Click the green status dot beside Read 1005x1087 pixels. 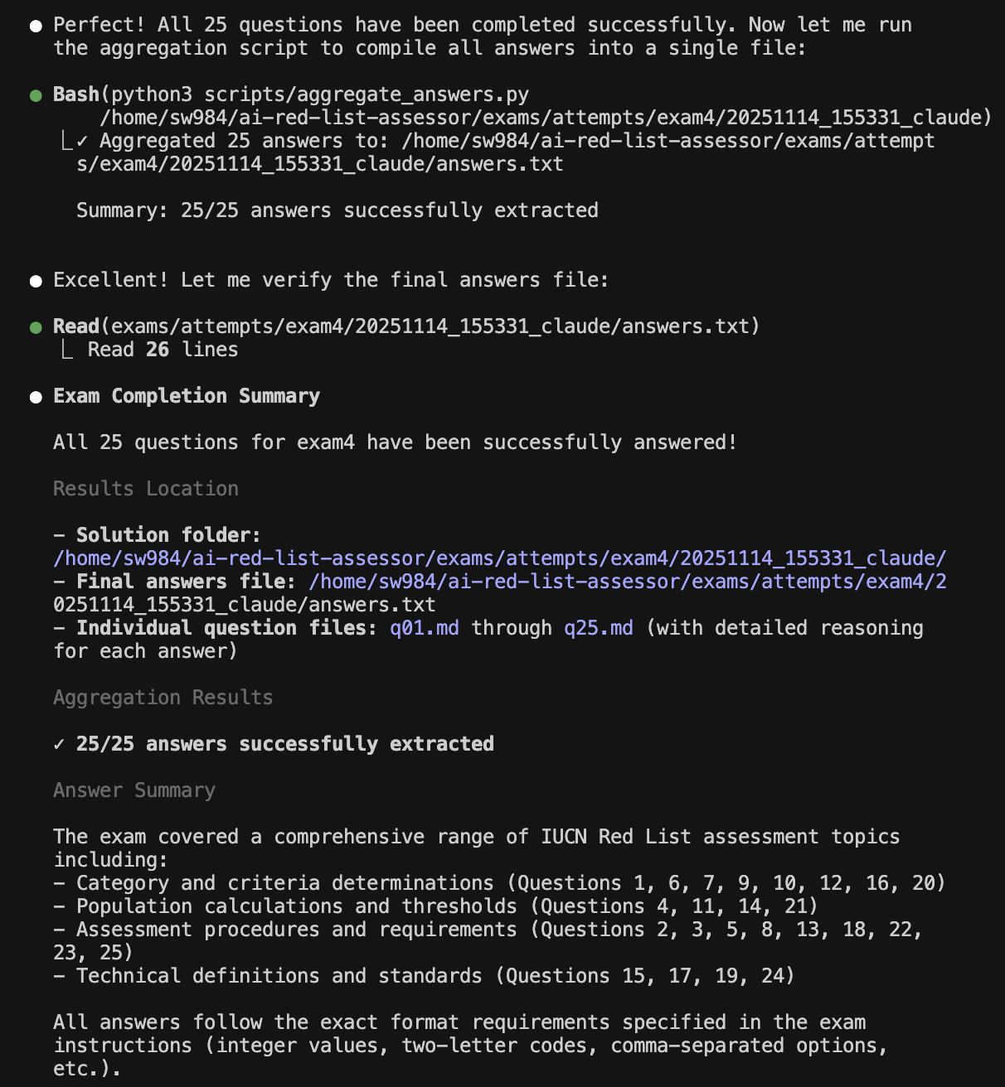[x=36, y=327]
